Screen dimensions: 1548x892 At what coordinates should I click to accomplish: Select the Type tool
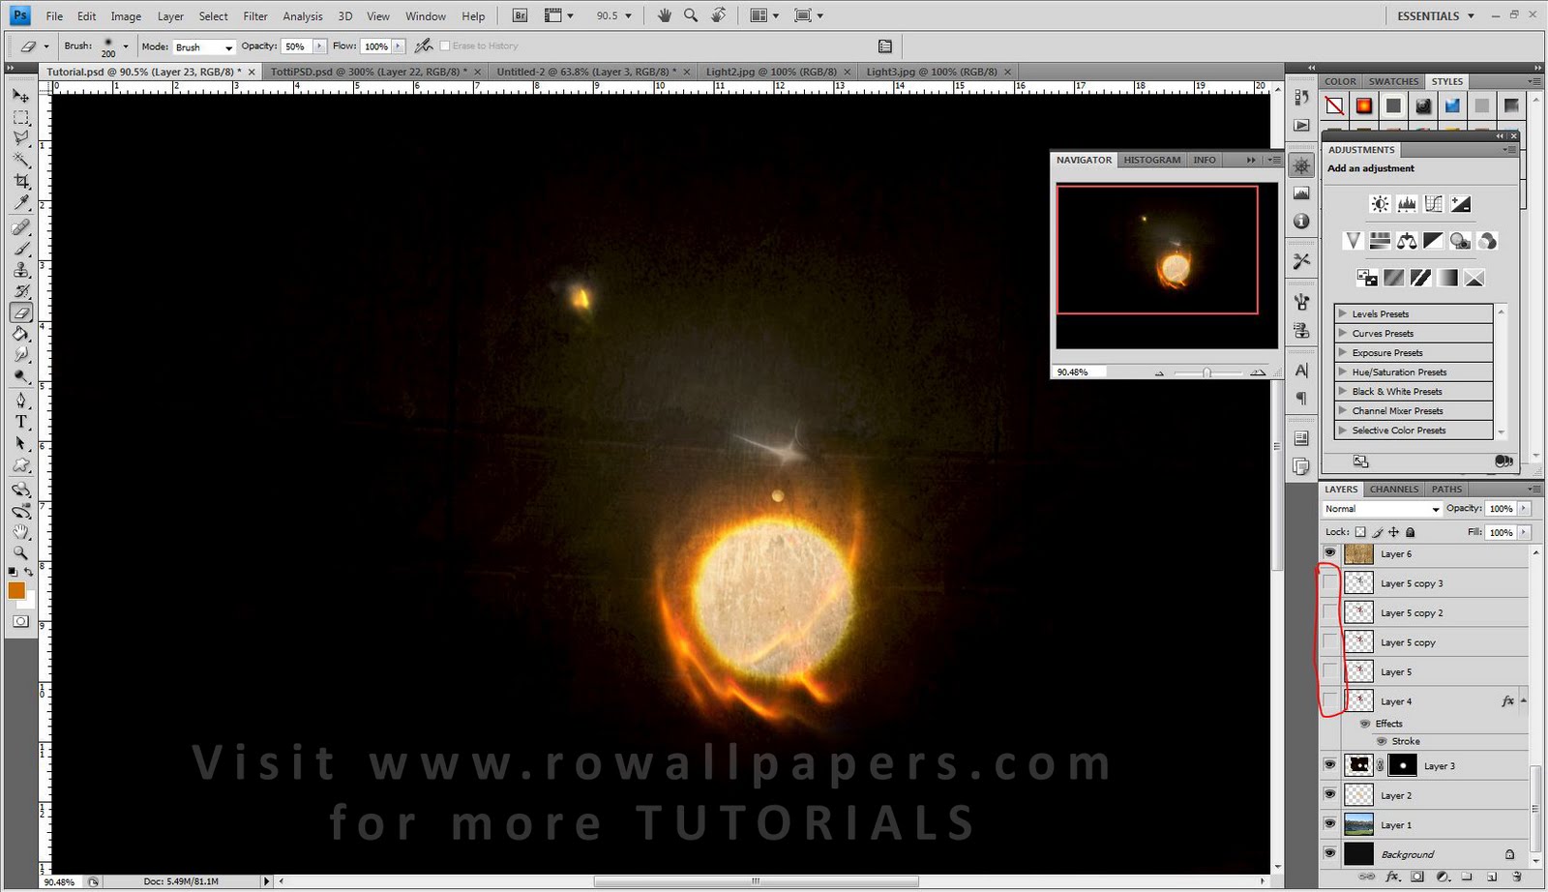coord(20,422)
